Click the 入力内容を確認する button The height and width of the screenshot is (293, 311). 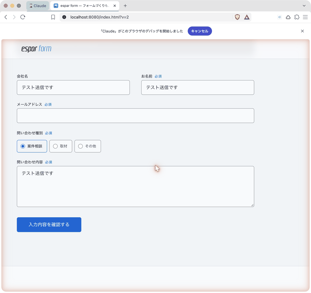click(x=49, y=224)
